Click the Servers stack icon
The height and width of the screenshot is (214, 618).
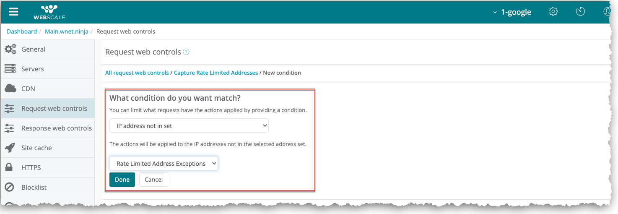[10, 69]
